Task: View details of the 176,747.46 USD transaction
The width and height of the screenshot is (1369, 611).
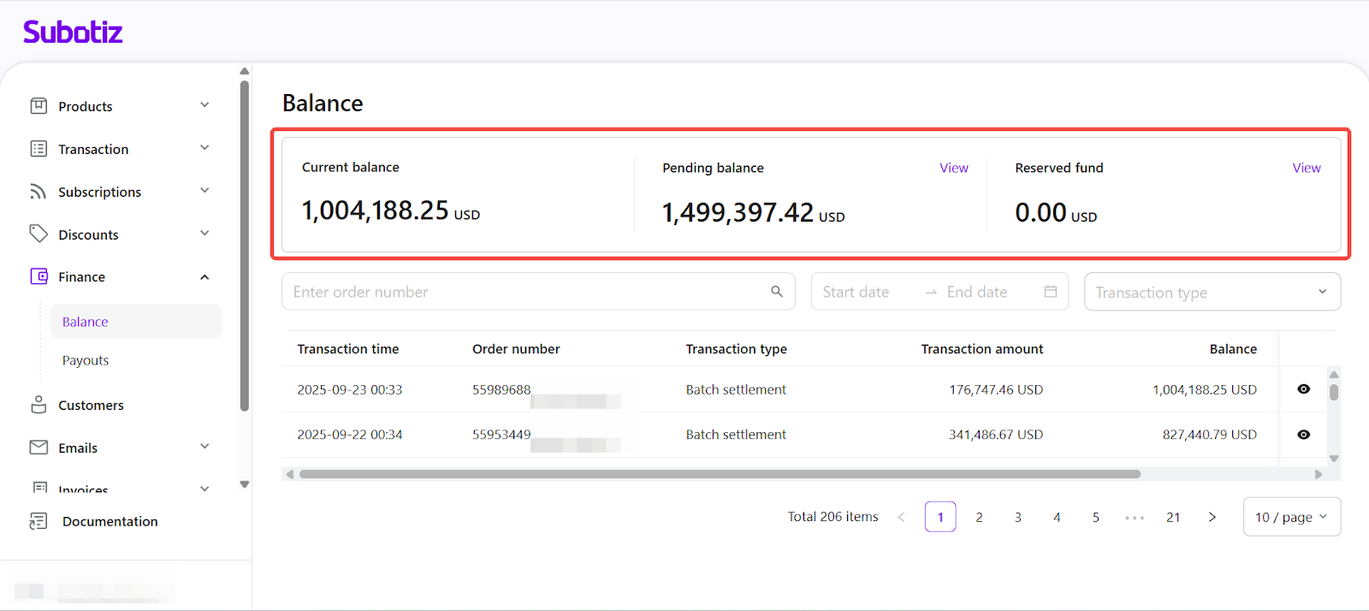Action: tap(1303, 389)
